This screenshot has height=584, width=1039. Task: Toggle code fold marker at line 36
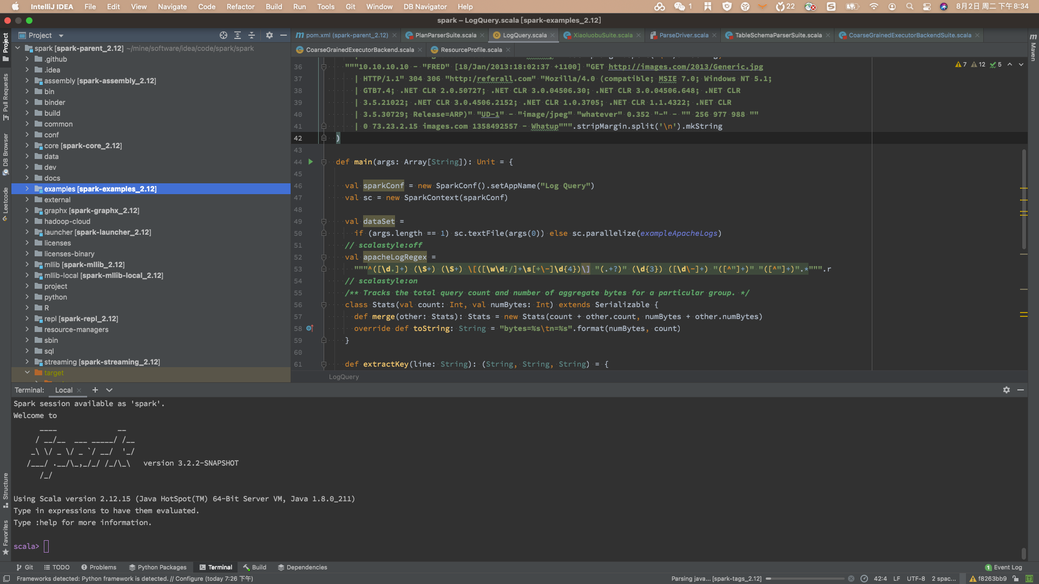click(x=324, y=67)
